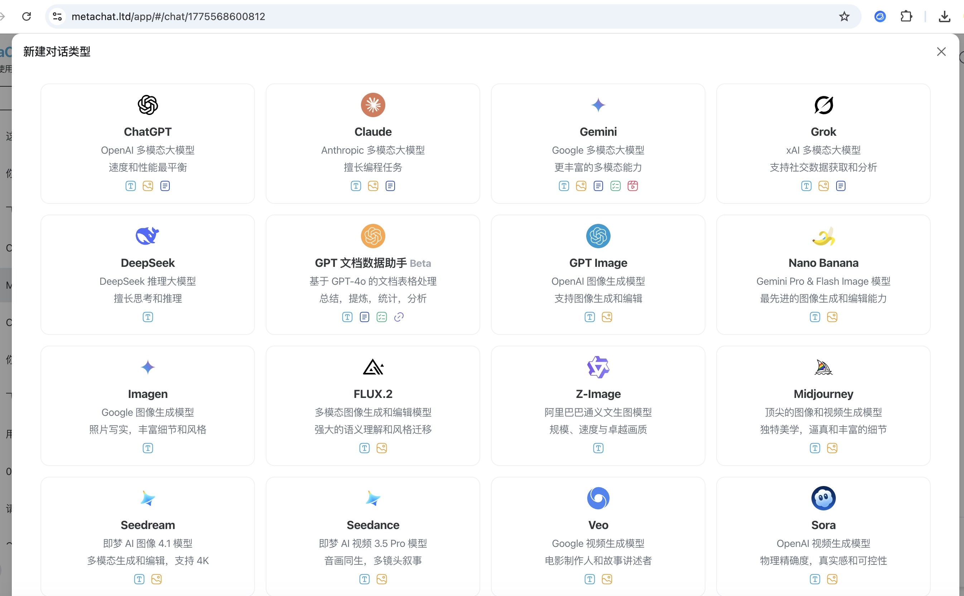
Task: Click the 擅长编程任务 description under Claude
Action: tap(373, 168)
